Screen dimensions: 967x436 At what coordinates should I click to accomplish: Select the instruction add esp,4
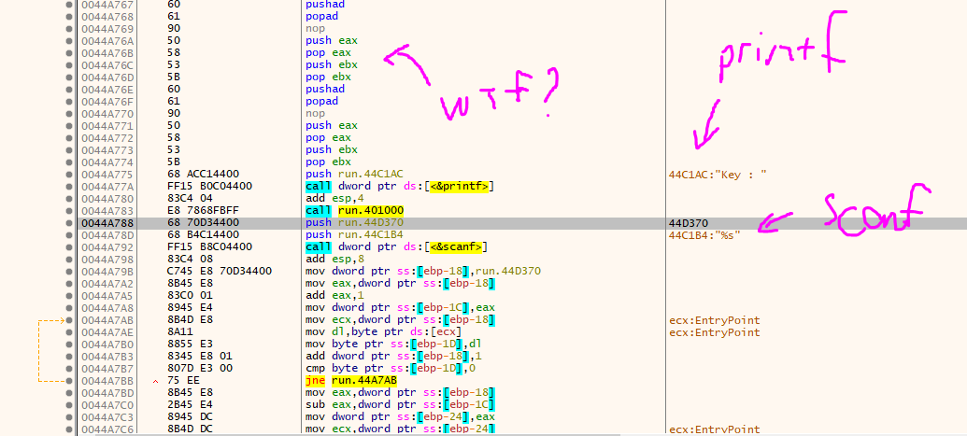coord(334,199)
